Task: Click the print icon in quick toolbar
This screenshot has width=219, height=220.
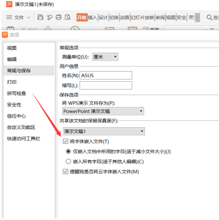Action: [59, 17]
